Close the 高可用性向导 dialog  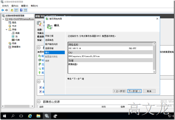pyautogui.click(x=157, y=19)
